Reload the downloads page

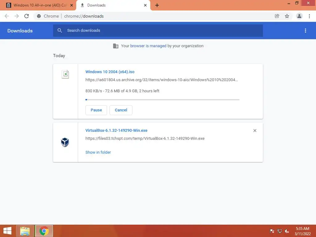click(x=27, y=16)
